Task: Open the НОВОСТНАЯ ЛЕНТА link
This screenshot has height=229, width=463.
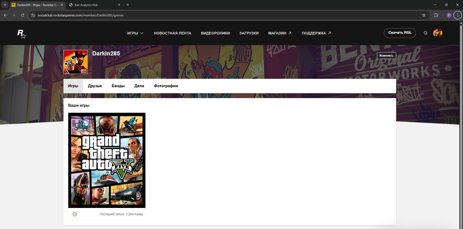Action: [x=172, y=33]
